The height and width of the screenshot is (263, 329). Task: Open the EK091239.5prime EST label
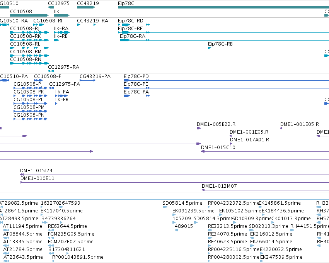(x=193, y=211)
